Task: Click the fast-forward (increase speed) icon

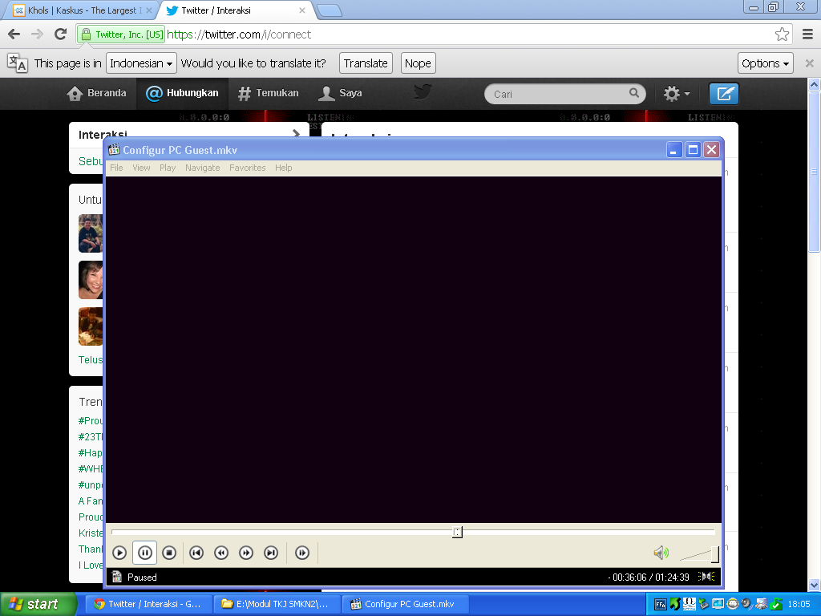Action: pyautogui.click(x=246, y=553)
